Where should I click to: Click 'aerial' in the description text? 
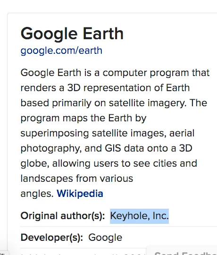182,133
